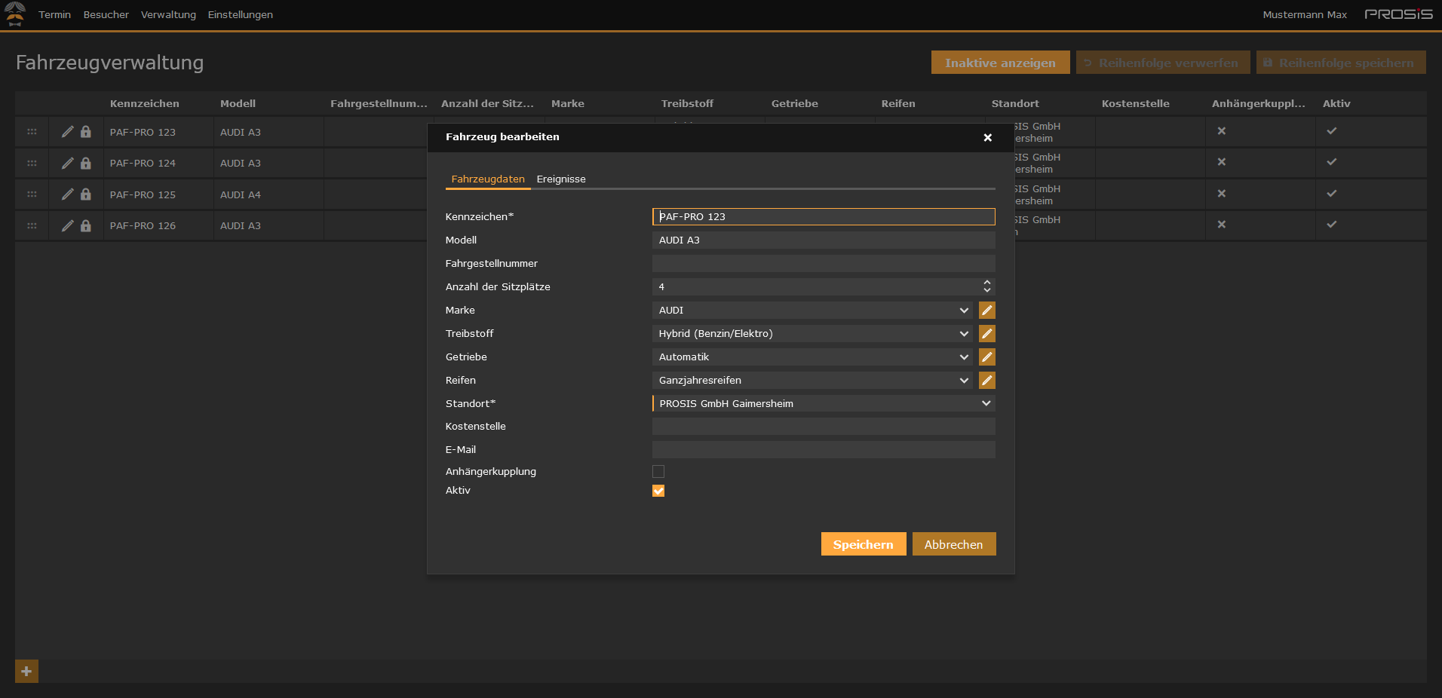Image resolution: width=1442 pixels, height=698 pixels.
Task: Click the pencil icon beside Getriebe
Action: [986, 357]
